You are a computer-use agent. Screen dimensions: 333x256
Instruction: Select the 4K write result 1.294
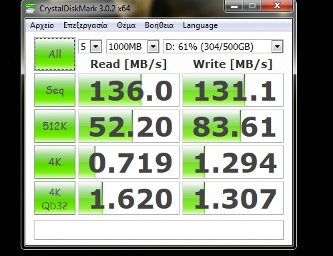233,162
